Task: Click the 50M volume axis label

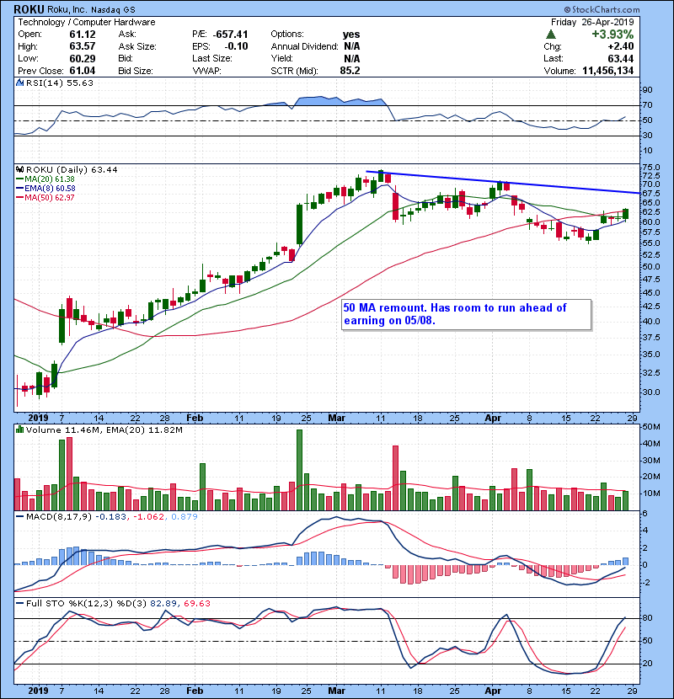Action: (x=650, y=427)
